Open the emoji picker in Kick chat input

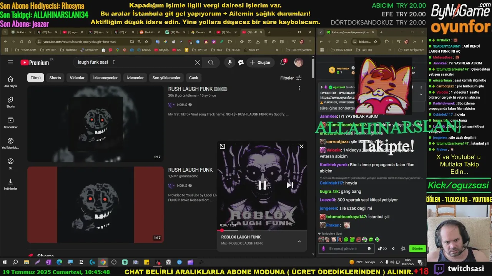(369, 248)
